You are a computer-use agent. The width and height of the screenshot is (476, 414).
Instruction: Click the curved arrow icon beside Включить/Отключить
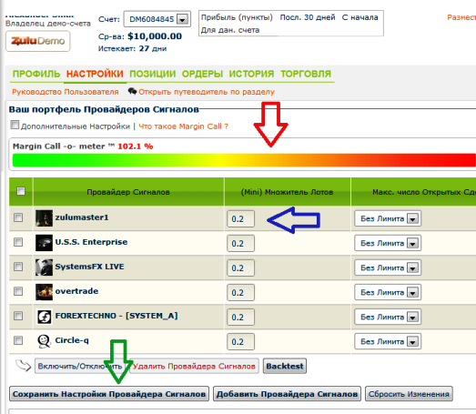point(23,366)
